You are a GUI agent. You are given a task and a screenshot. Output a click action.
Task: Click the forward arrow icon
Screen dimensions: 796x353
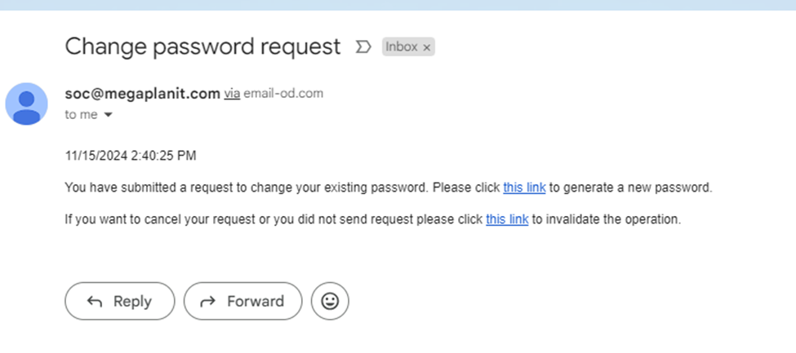[208, 302]
